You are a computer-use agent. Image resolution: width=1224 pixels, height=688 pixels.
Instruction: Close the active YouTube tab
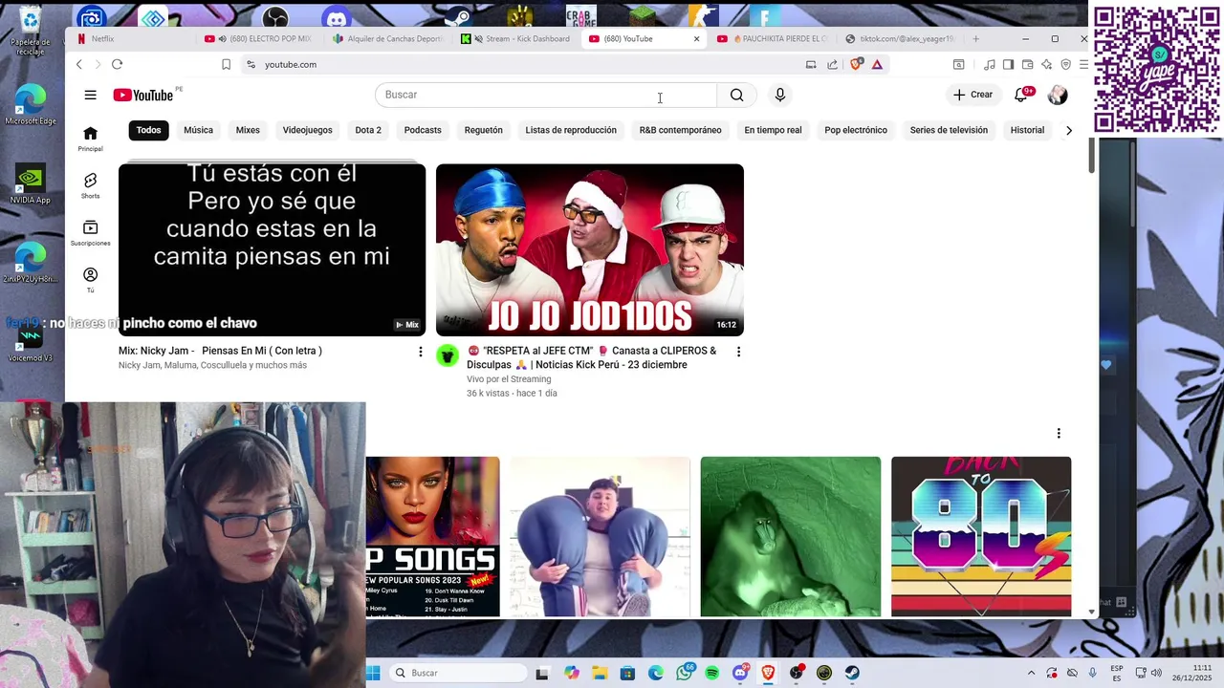point(696,39)
